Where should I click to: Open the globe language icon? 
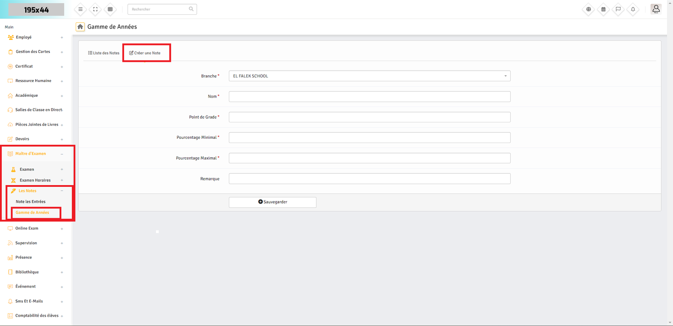click(x=588, y=9)
